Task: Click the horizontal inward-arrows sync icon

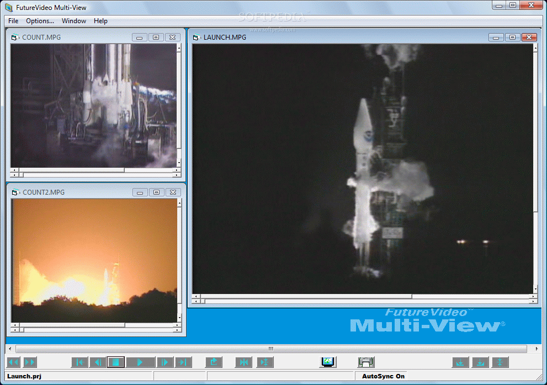Action: pos(244,362)
